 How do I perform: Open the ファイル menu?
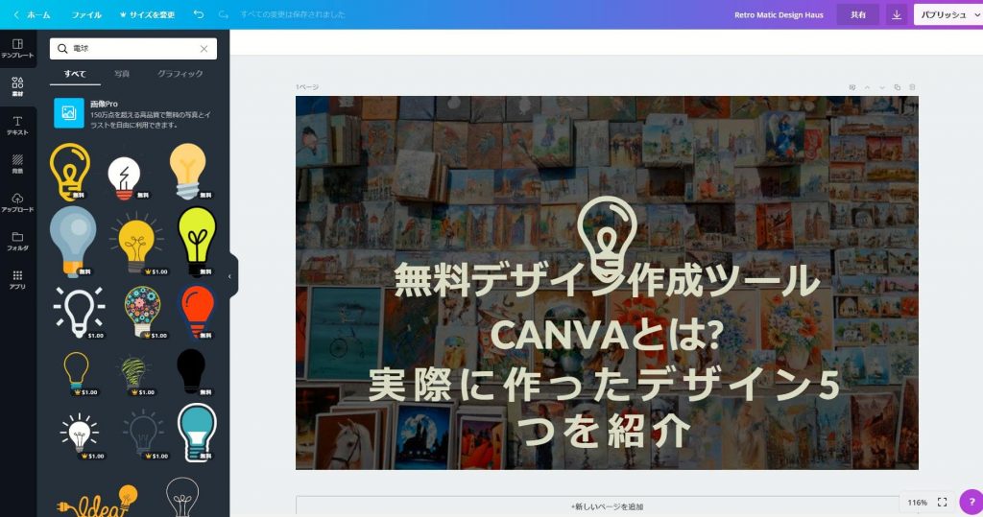click(x=86, y=14)
